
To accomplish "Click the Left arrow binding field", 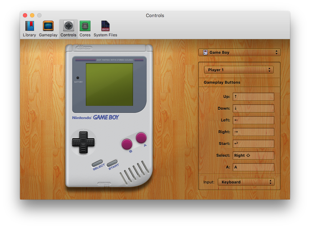I will tap(254, 120).
